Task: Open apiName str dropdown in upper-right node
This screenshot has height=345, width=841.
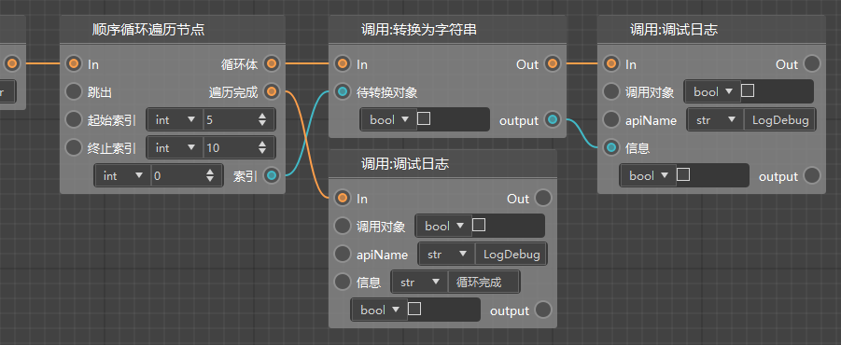Action: coord(716,120)
